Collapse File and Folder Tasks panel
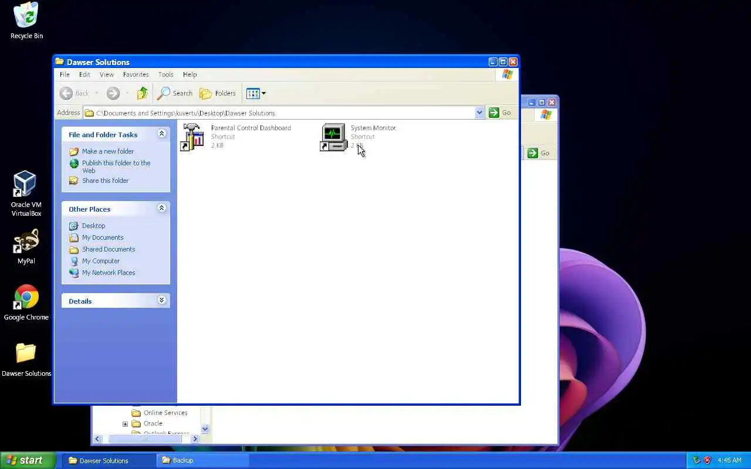 pyautogui.click(x=161, y=134)
